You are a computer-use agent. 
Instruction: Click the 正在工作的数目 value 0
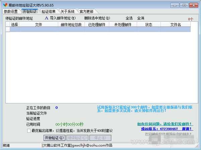click(x=57, y=108)
